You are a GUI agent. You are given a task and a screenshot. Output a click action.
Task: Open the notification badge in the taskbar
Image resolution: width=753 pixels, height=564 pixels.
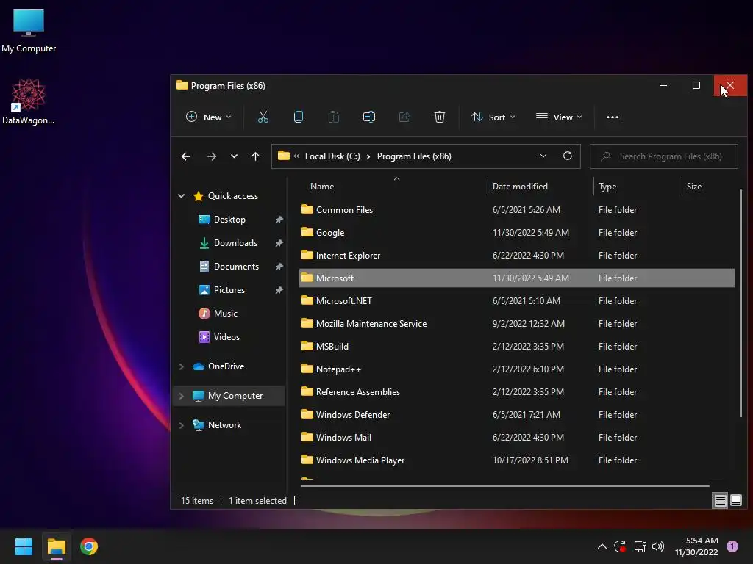pyautogui.click(x=732, y=546)
